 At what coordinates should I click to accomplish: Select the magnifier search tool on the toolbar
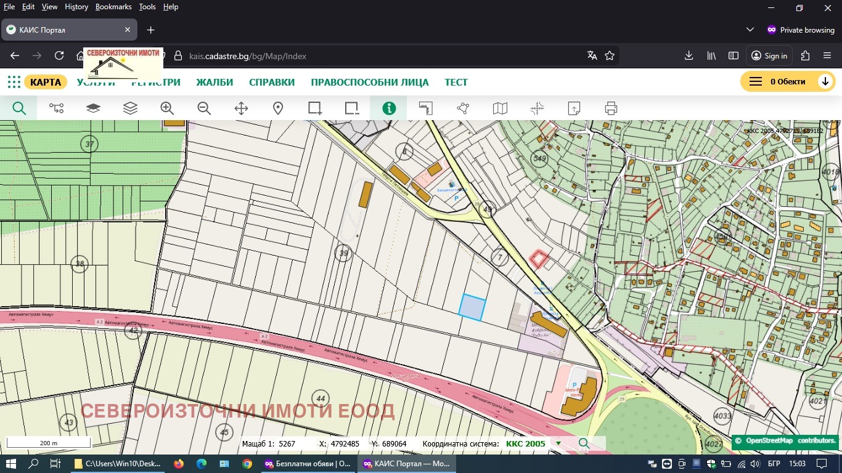point(18,108)
